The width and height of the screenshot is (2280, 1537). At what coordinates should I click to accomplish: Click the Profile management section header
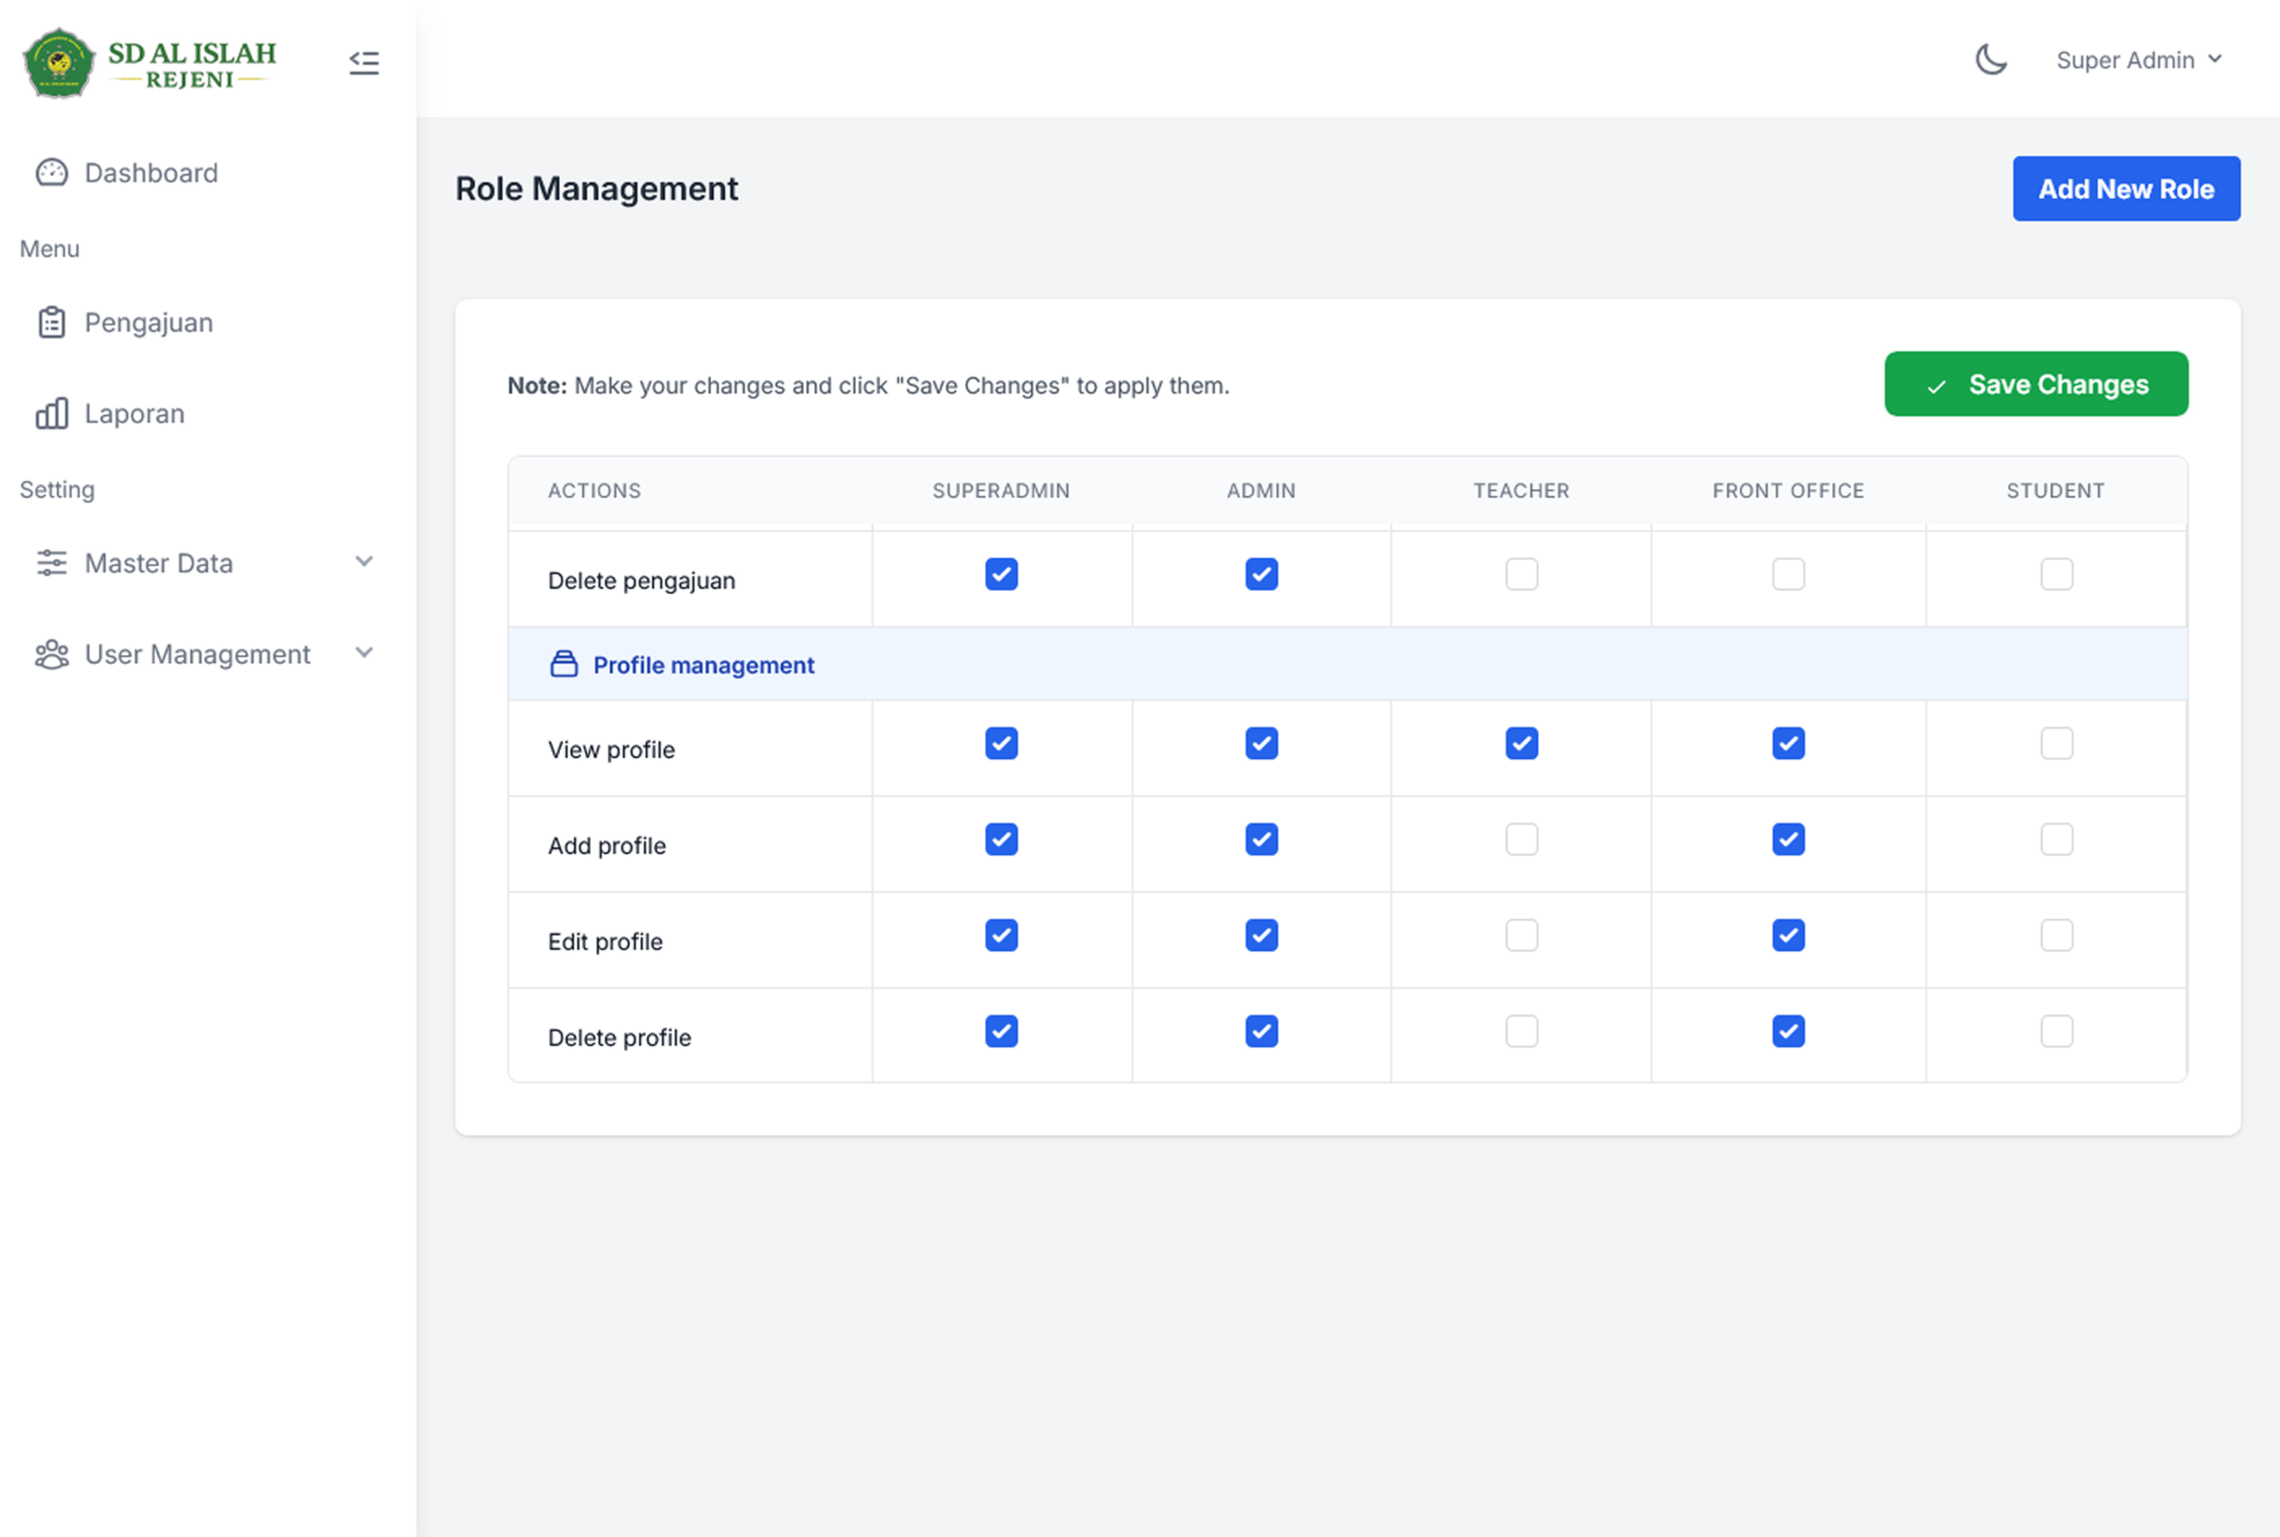[x=1347, y=665]
